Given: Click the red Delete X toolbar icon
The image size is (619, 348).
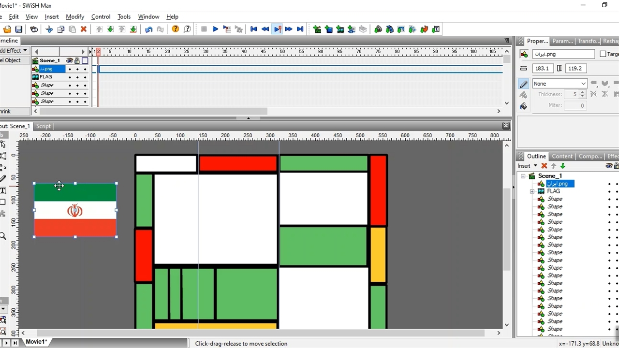Looking at the screenshot, I should point(84,29).
